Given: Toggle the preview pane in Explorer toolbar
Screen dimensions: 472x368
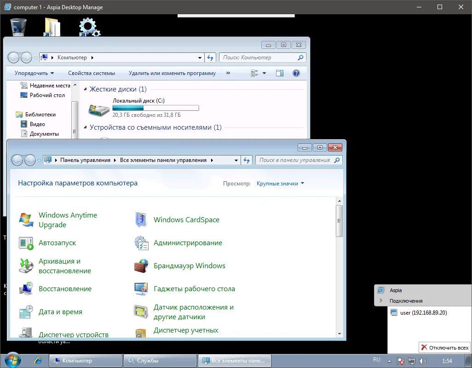Looking at the screenshot, I should click(280, 73).
